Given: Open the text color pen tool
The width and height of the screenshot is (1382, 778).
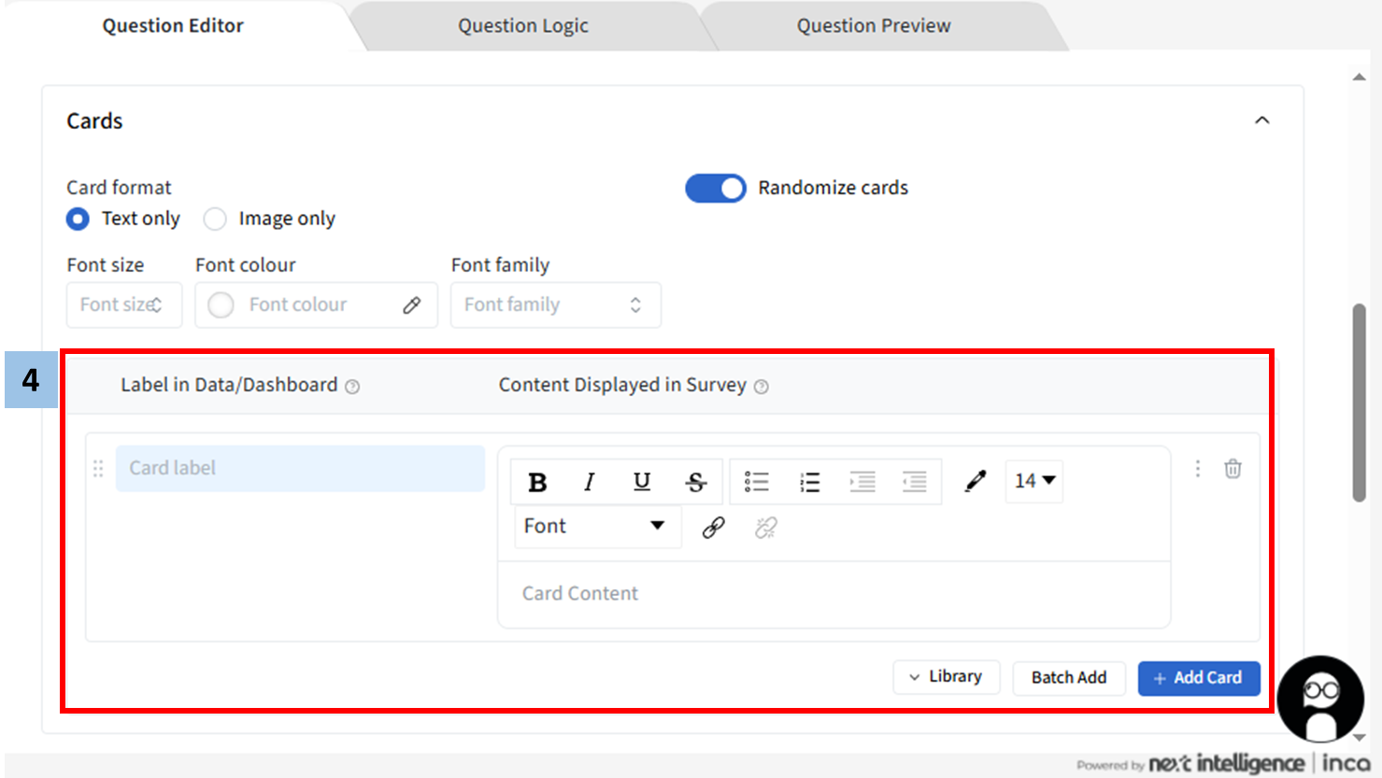Looking at the screenshot, I should pyautogui.click(x=975, y=481).
